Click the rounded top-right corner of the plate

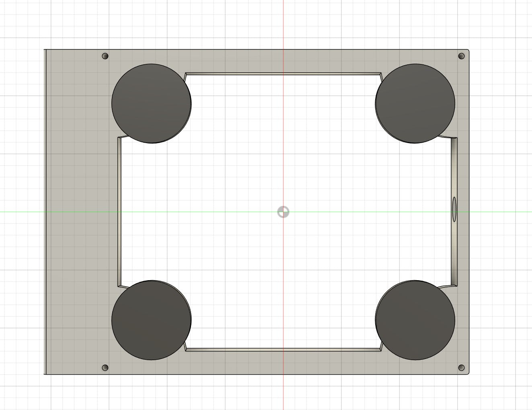[x=468, y=51]
